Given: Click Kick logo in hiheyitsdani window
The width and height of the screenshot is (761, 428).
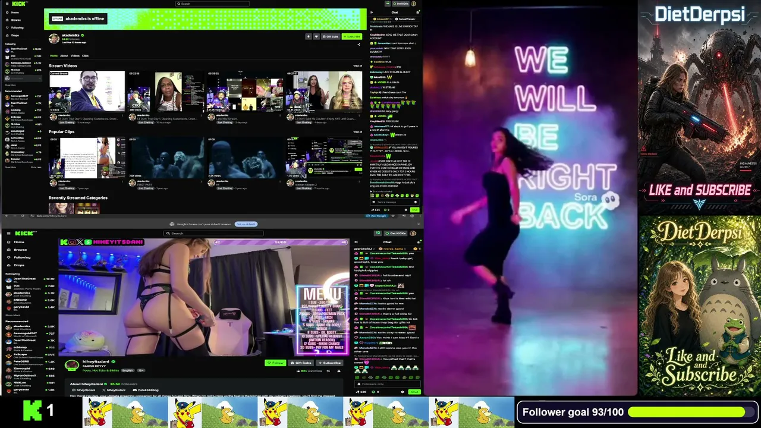Looking at the screenshot, I should pos(26,234).
